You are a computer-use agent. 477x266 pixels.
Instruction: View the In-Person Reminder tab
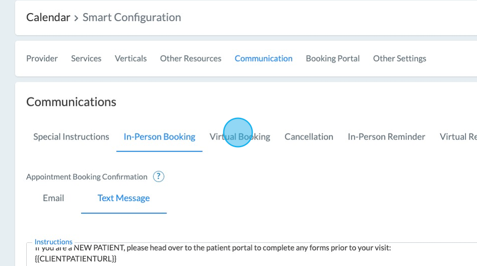pyautogui.click(x=386, y=137)
